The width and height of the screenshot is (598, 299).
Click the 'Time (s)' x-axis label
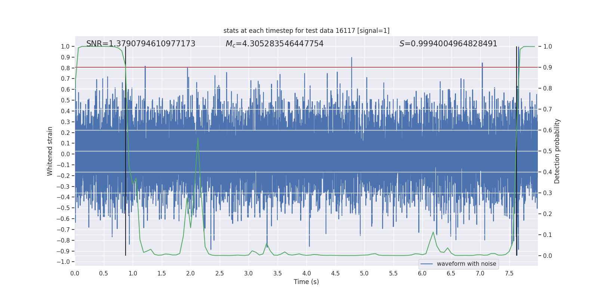(306, 282)
